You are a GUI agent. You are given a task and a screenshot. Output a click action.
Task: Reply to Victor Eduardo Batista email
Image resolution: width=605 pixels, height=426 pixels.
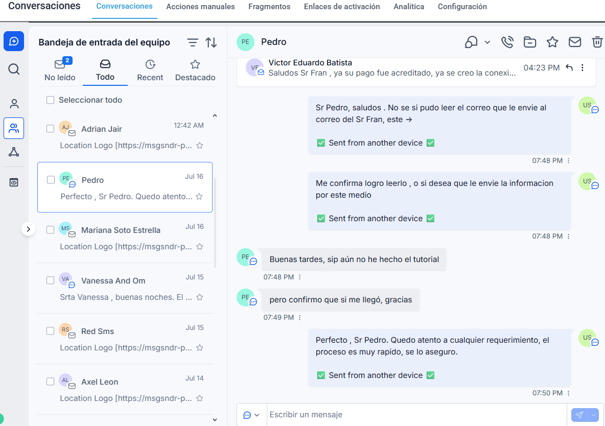(569, 67)
